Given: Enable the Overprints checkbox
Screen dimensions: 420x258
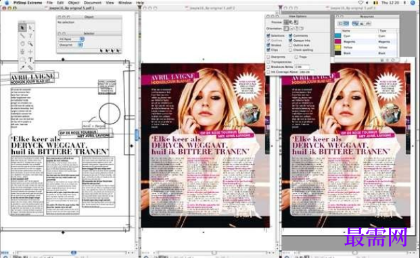Looking at the screenshot, I should pos(268,57).
